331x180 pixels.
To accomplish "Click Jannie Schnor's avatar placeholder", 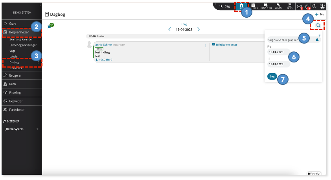I will 89,44.
